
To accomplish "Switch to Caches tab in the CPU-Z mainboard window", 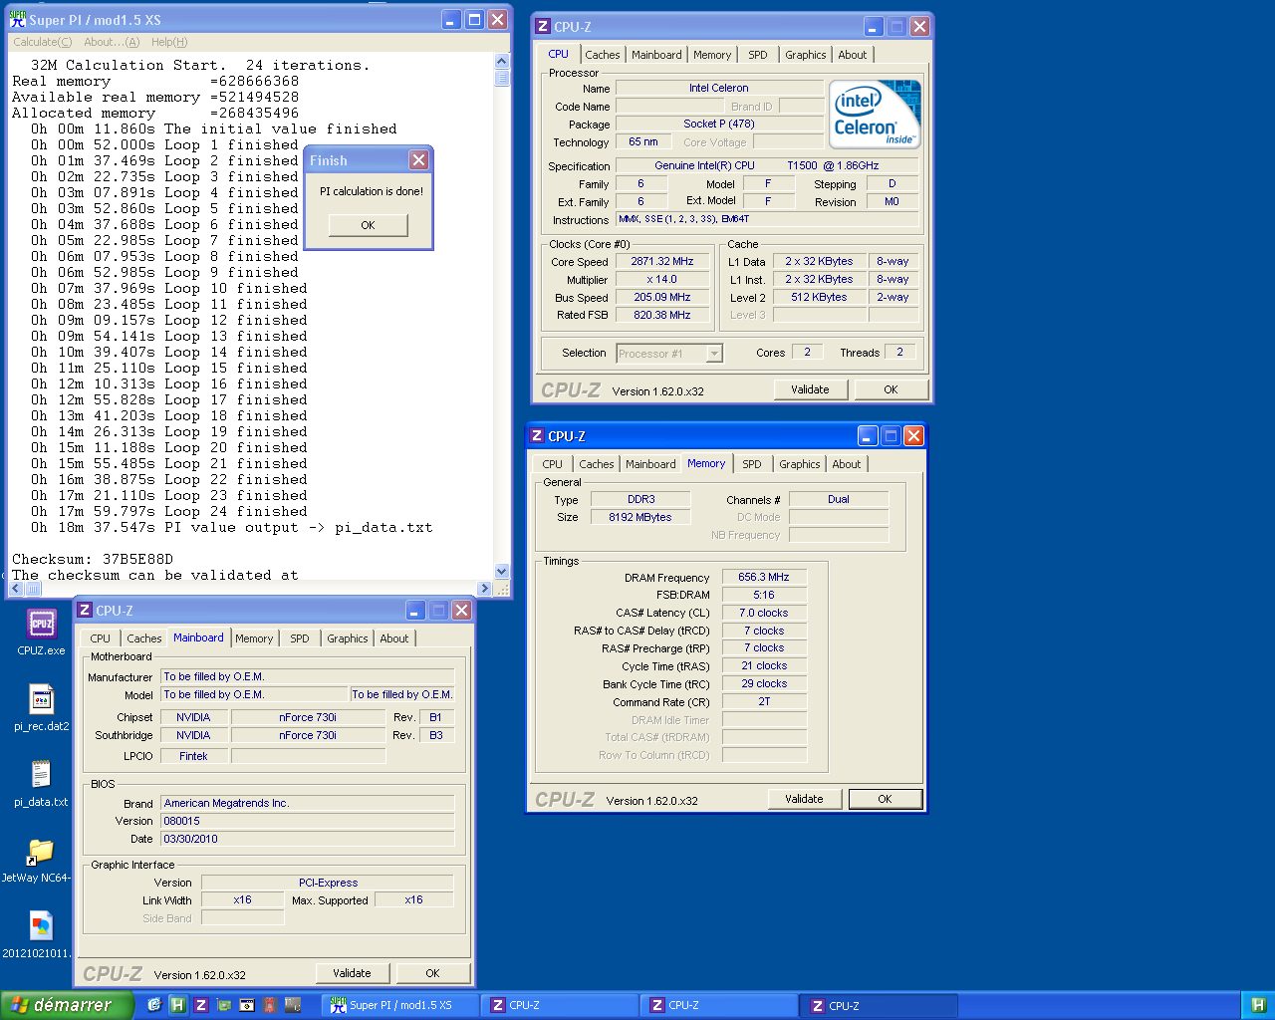I will (x=144, y=638).
